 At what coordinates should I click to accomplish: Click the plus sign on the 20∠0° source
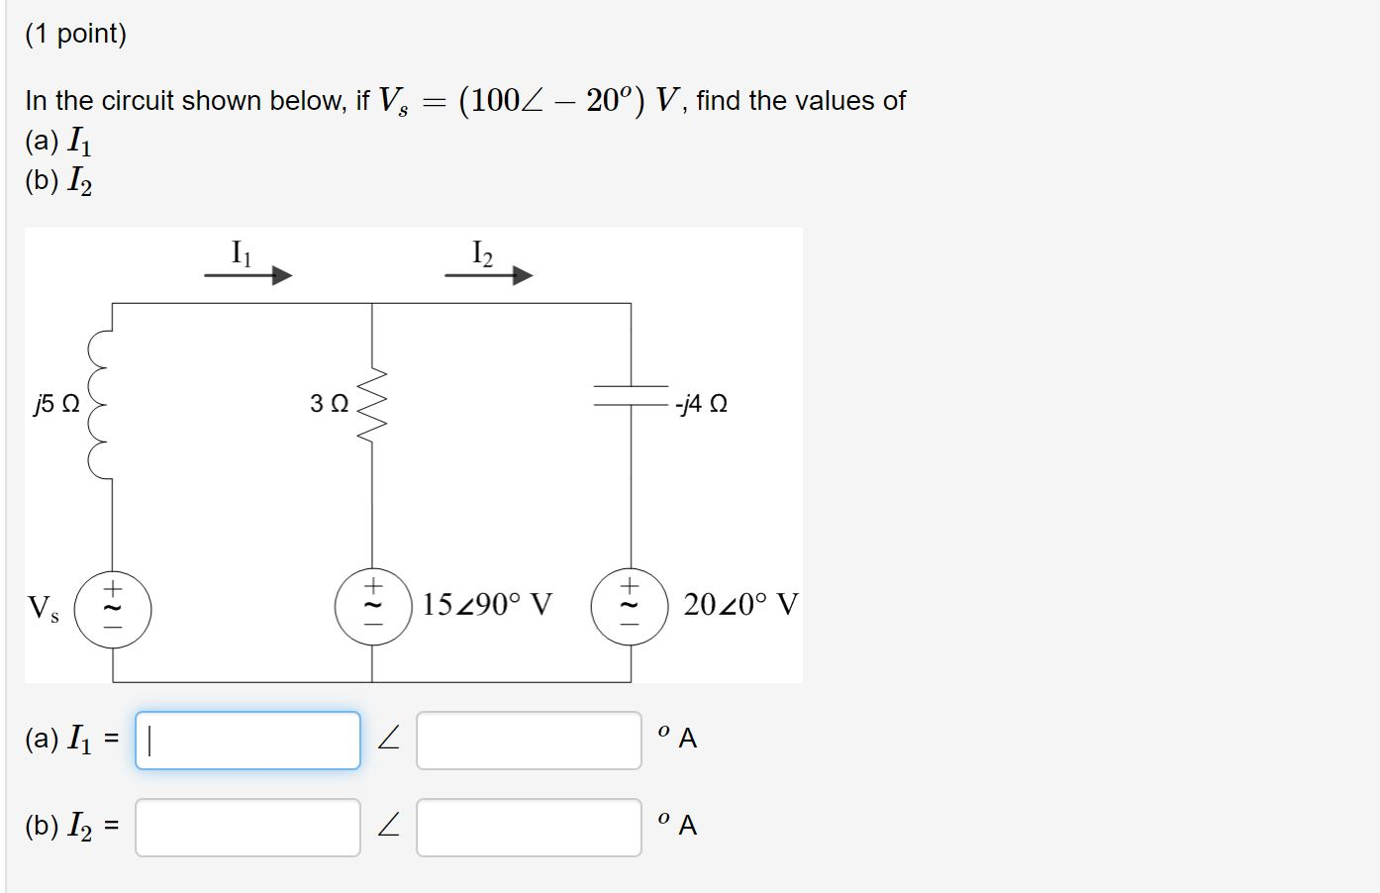[x=631, y=586]
